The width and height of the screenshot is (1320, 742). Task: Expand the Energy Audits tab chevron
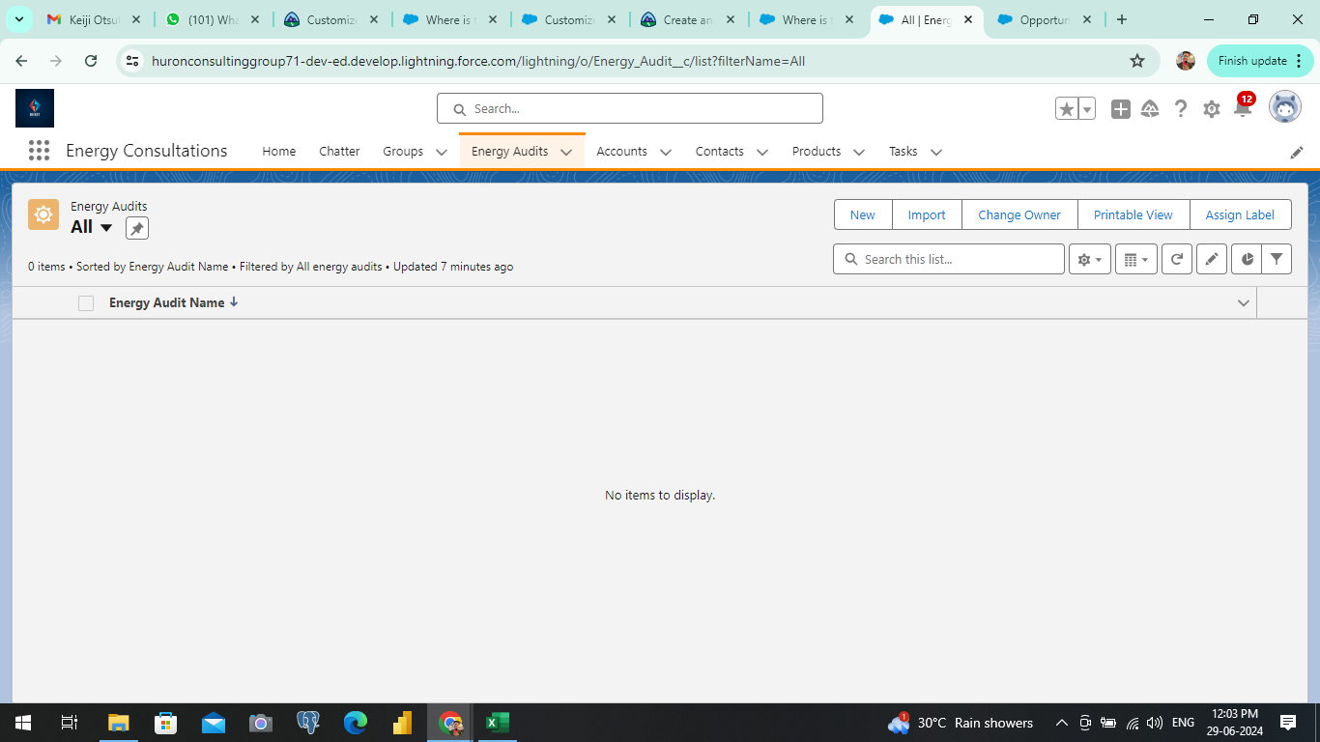click(566, 152)
